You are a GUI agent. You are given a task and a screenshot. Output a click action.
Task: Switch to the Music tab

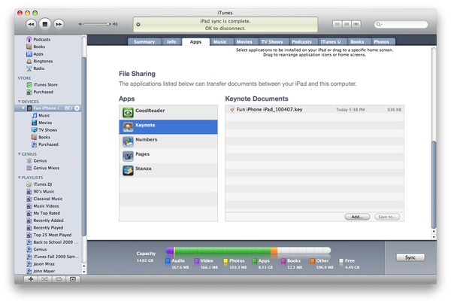click(x=220, y=41)
